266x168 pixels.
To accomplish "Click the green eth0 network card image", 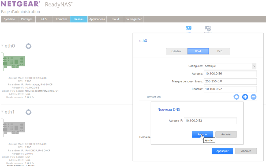I will tap(14, 62).
